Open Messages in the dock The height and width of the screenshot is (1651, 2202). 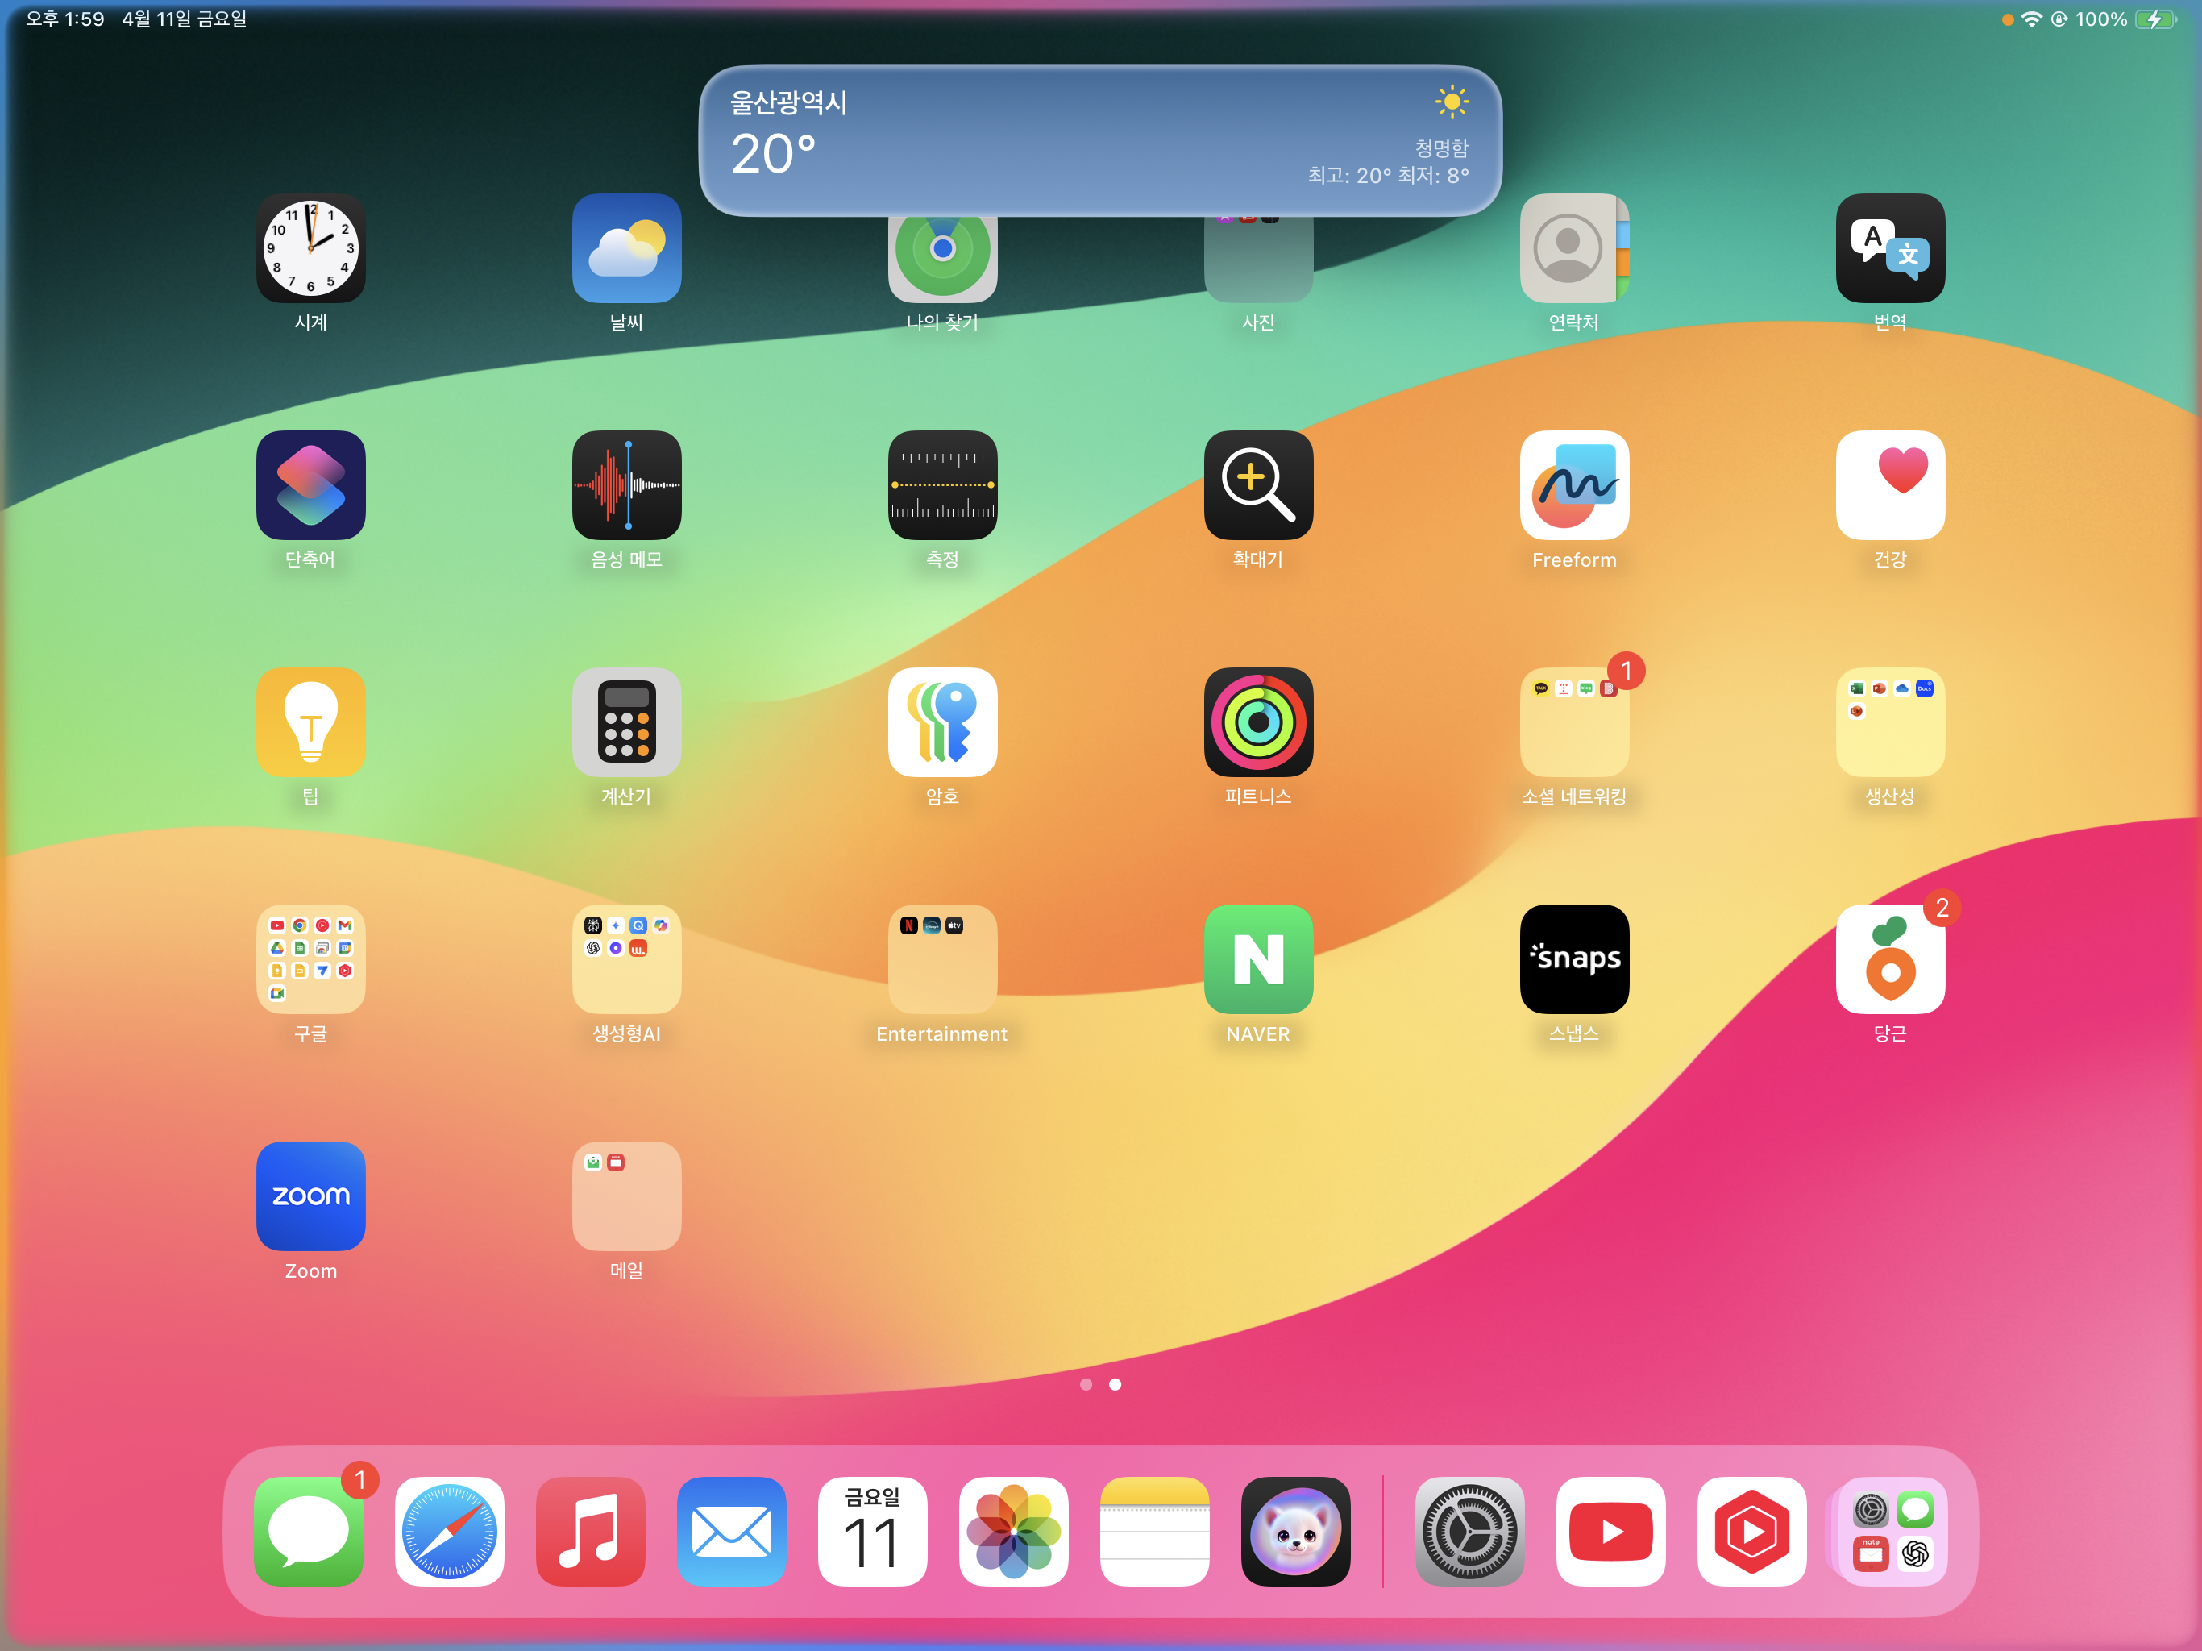tap(309, 1531)
